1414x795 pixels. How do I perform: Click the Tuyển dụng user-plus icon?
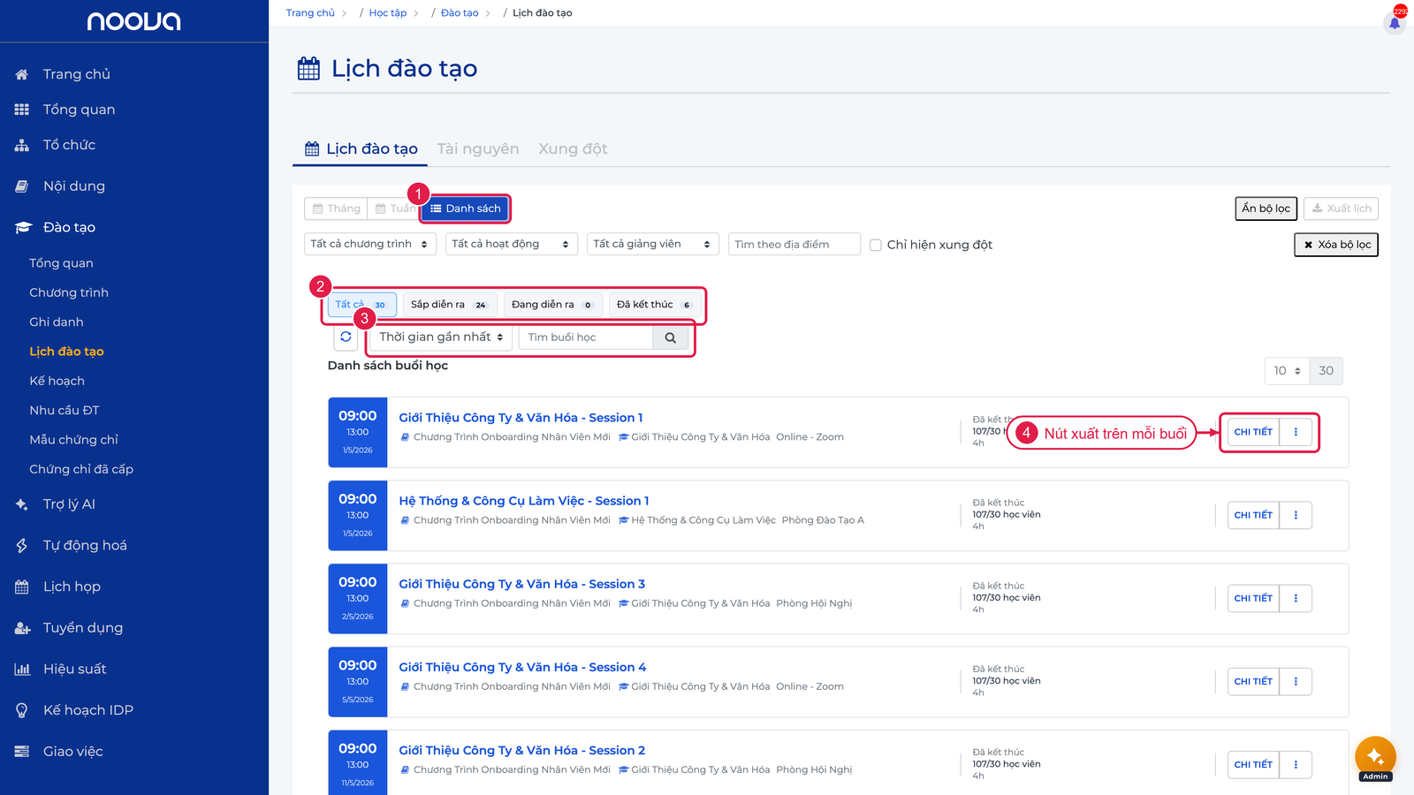tap(22, 628)
